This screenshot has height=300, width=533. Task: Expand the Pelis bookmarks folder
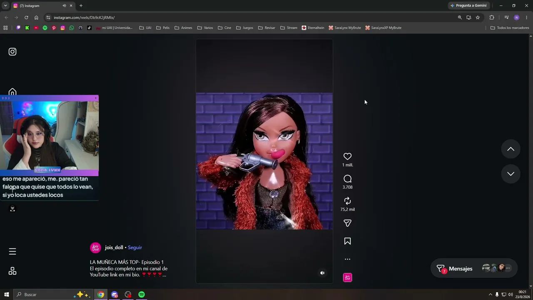163,28
